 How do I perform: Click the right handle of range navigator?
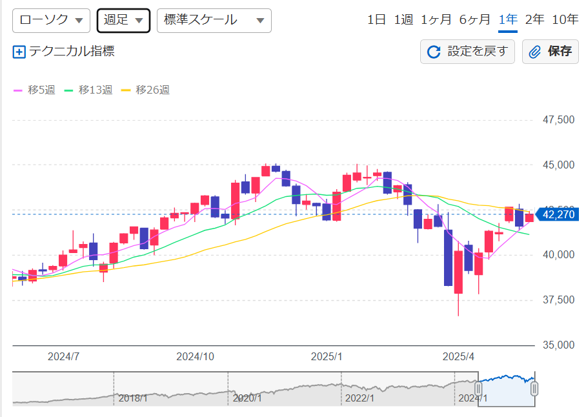pyautogui.click(x=534, y=389)
